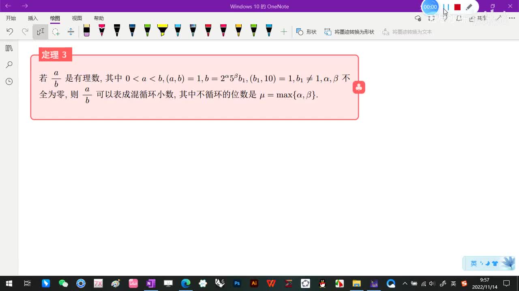Launch Photoshop from the taskbar
Image resolution: width=519 pixels, height=291 pixels.
(237, 283)
